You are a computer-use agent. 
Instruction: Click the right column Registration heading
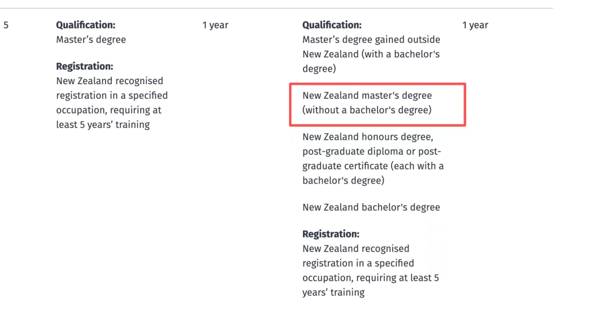(330, 234)
